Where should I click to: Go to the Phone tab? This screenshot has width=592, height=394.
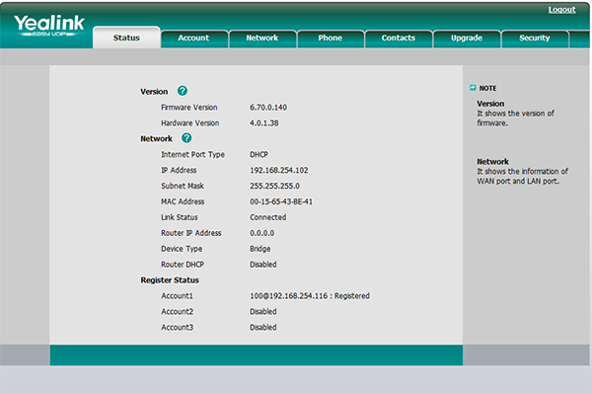point(331,39)
